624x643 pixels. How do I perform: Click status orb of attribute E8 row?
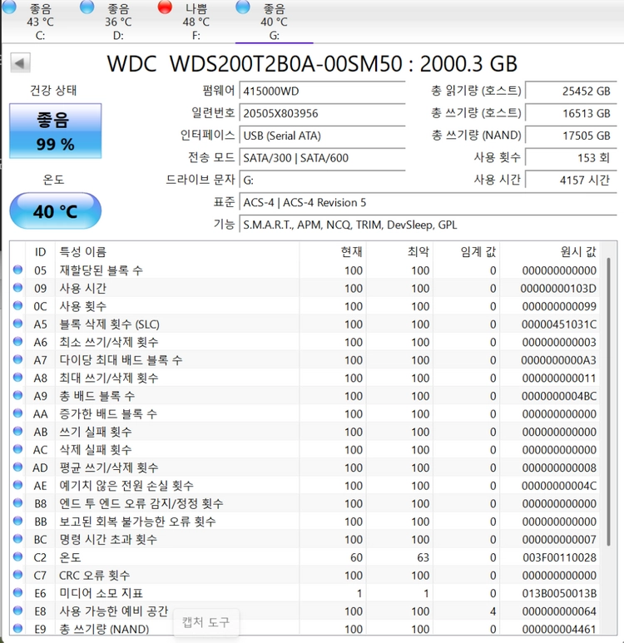coord(17,611)
